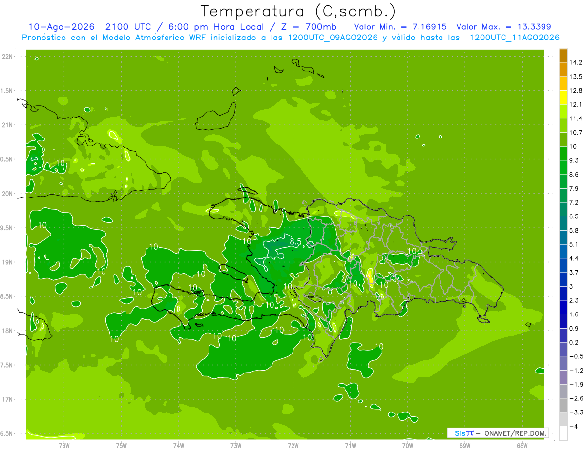Click the "19N" latitude axis label

(x=7, y=262)
